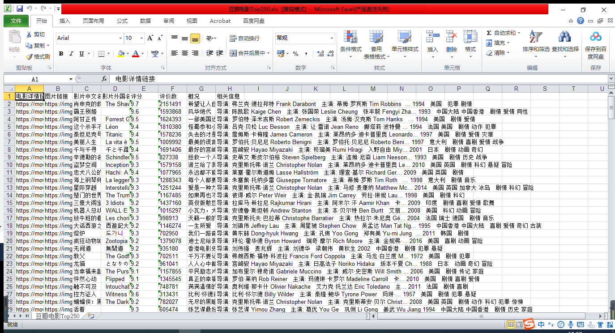Undo the last action
This screenshot has width=615, height=333.
coord(29,9)
